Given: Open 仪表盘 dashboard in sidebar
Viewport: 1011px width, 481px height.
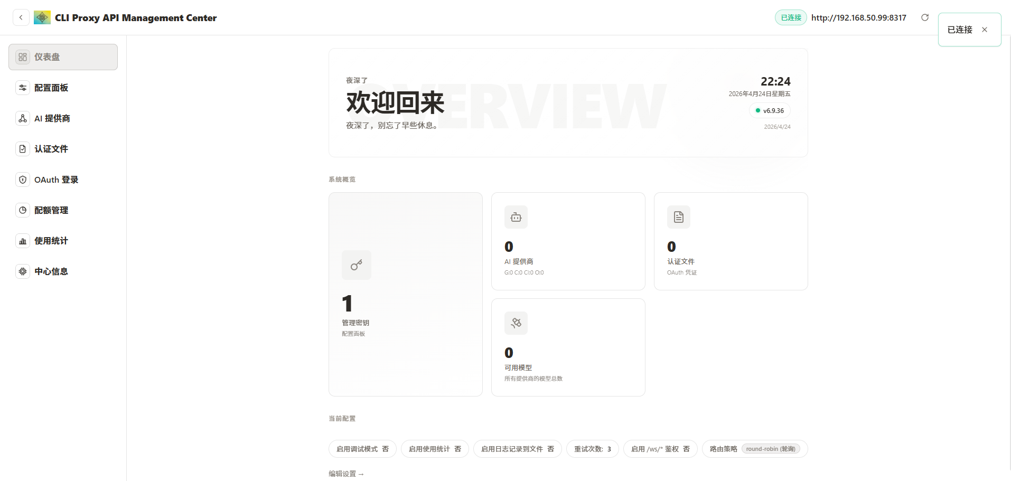Looking at the screenshot, I should 63,57.
